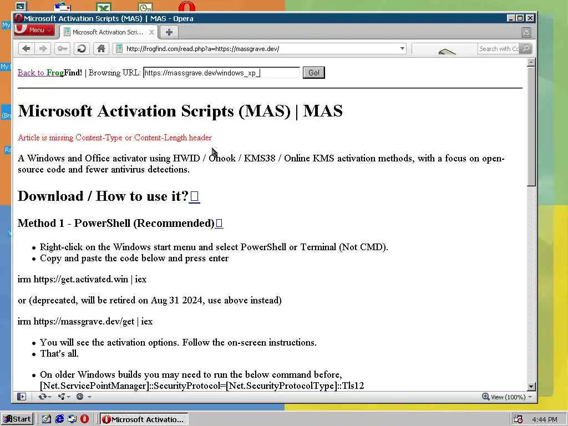This screenshot has width=568, height=426.
Task: Open closed tabs trash icon
Action: [526, 33]
